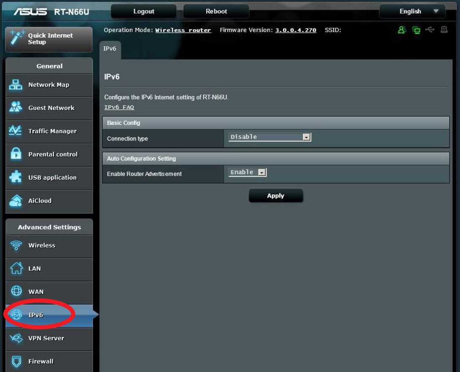Click the AiCloud cloud icon
Image resolution: width=460 pixels, height=372 pixels.
(x=15, y=201)
